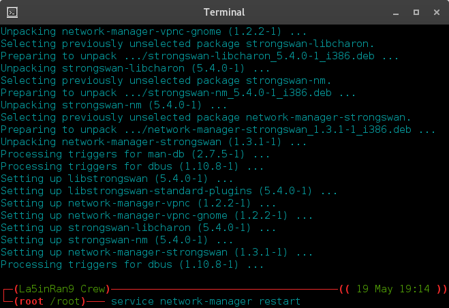Click 'Selecting previously unselected package strongswan-nm.' line
Viewport: 449px width, 308px height.
[x=166, y=80]
